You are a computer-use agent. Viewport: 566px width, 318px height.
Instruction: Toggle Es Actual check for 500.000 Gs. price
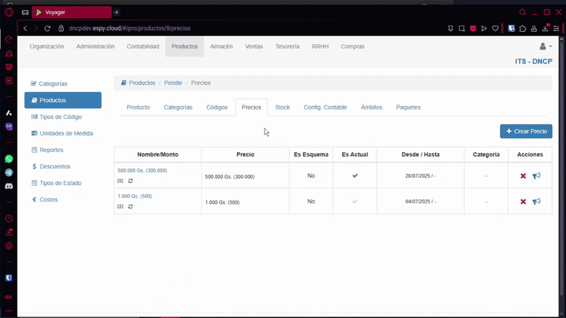tap(355, 176)
